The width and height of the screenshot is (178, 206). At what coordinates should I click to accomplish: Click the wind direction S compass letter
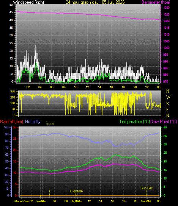[167, 104]
